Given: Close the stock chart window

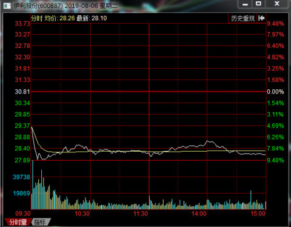Looking at the screenshot, I should (276, 4).
